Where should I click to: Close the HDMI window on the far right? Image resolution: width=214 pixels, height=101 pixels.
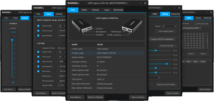pos(211,12)
